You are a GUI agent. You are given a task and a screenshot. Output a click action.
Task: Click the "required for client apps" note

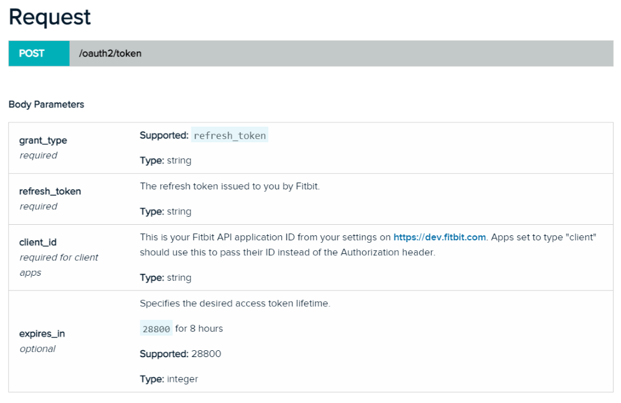tap(58, 265)
